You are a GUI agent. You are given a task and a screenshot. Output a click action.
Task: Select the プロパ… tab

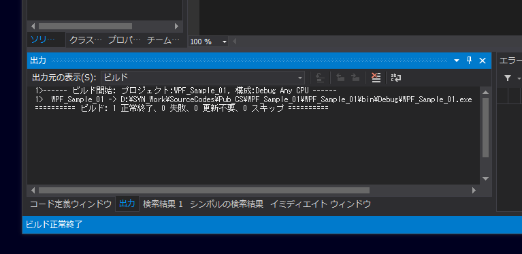click(x=125, y=40)
